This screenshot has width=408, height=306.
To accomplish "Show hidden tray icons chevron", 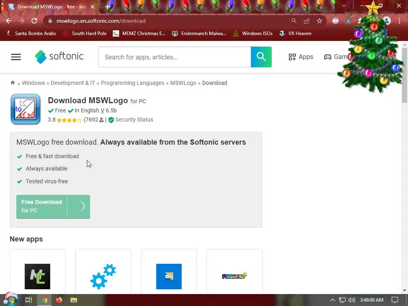I will tap(333, 300).
